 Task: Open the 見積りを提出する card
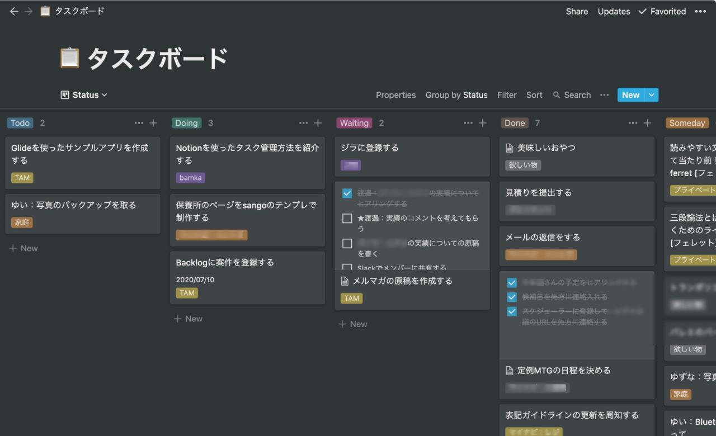click(577, 202)
